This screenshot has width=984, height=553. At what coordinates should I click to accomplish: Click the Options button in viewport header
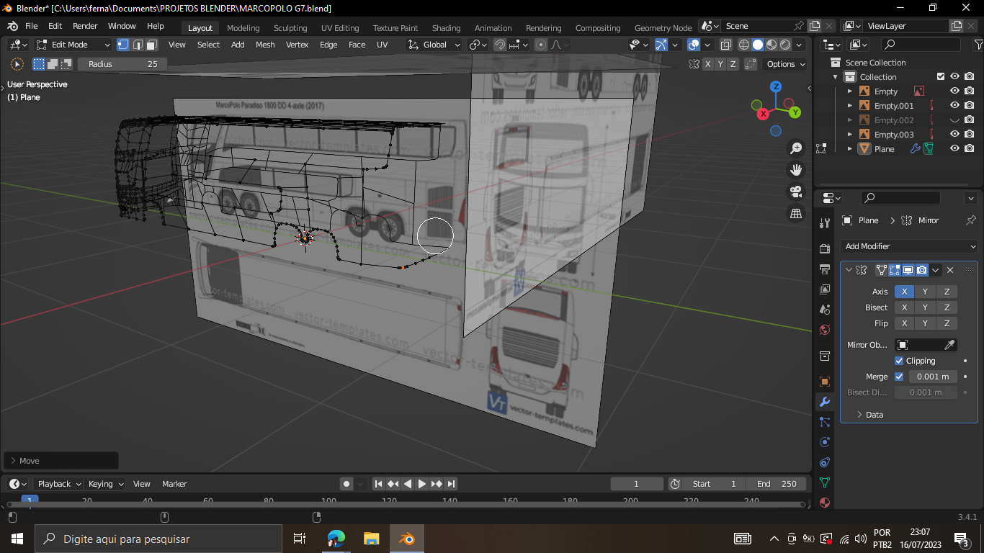pyautogui.click(x=785, y=64)
